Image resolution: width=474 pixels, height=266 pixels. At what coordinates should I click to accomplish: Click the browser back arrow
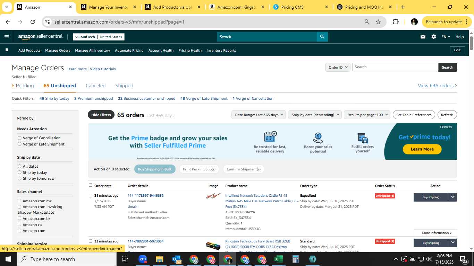pyautogui.click(x=8, y=22)
